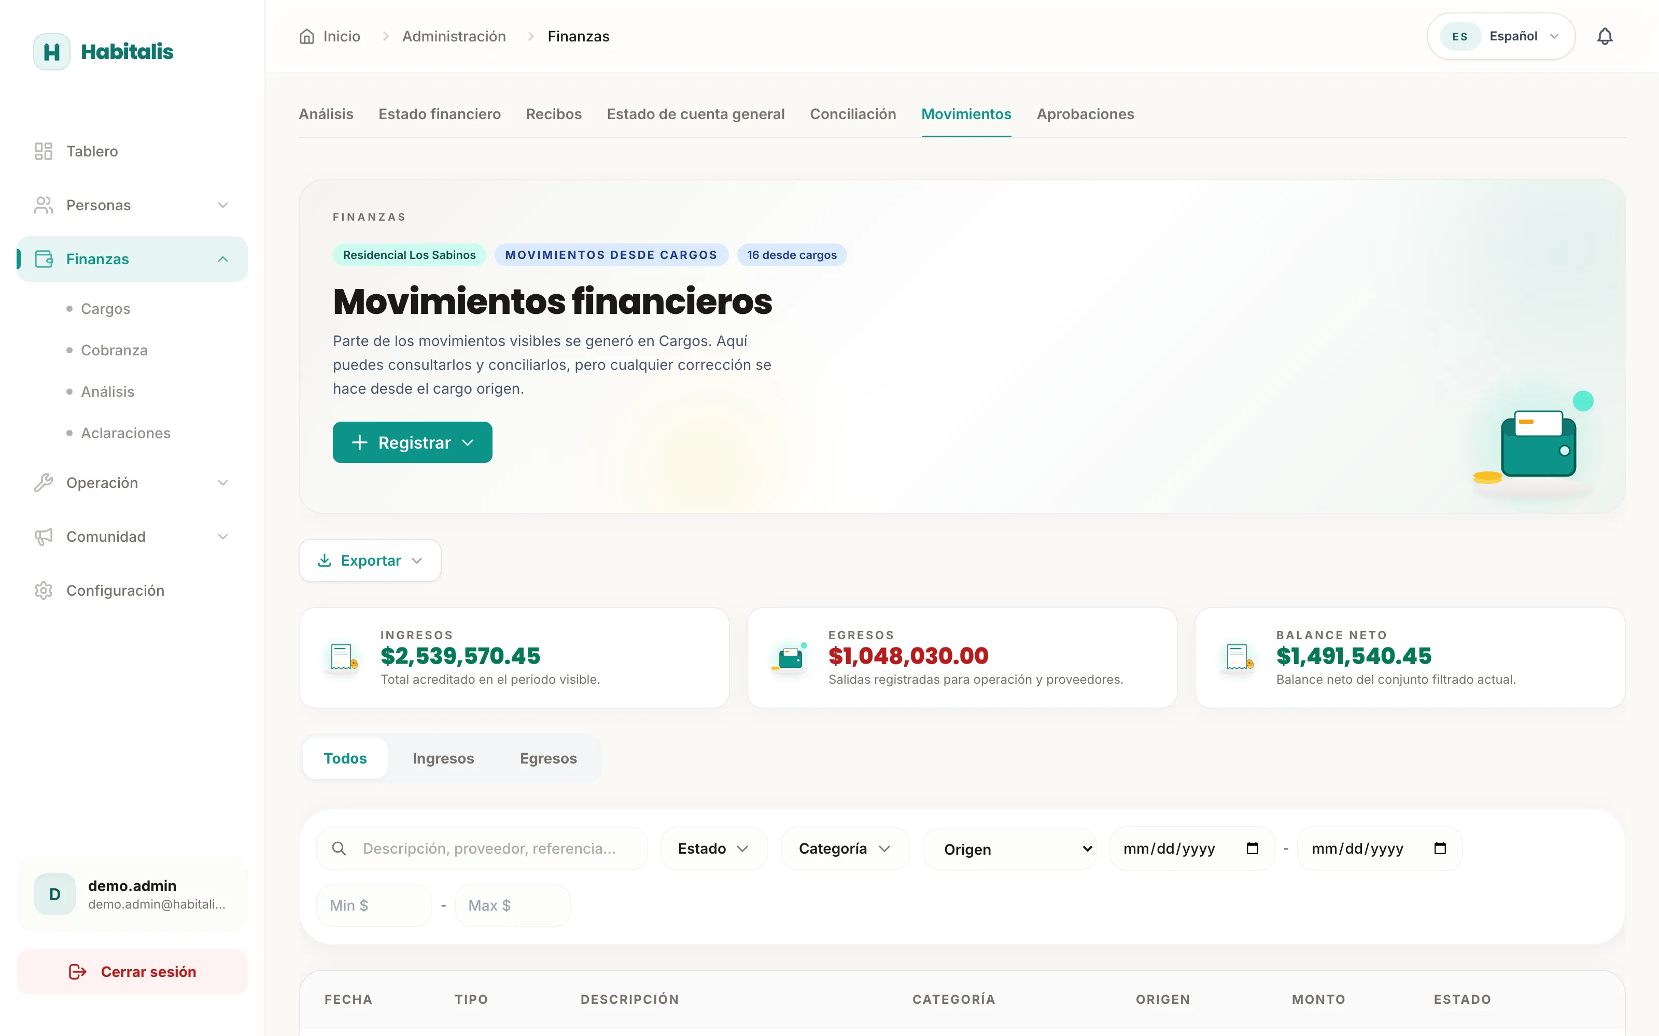Click the start date mm/dd/yyyy field
Viewport: 1659px width, 1036px height.
1192,848
